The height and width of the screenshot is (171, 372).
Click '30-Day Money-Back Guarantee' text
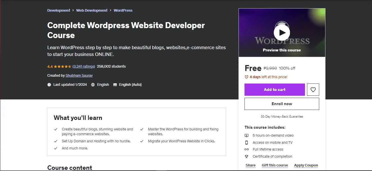pos(282,116)
